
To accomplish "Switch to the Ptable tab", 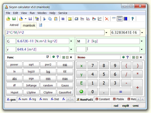I will point(119,99).
